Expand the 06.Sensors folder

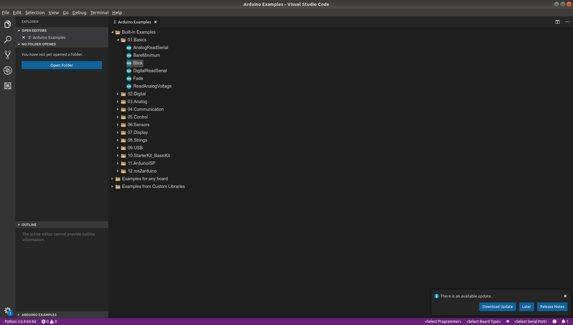coord(118,125)
